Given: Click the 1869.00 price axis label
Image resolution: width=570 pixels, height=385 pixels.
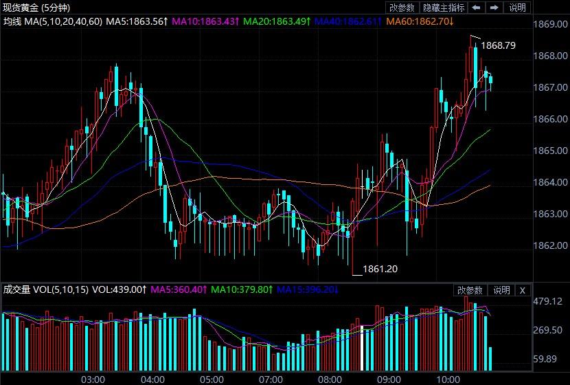Looking at the screenshot, I should point(550,24).
